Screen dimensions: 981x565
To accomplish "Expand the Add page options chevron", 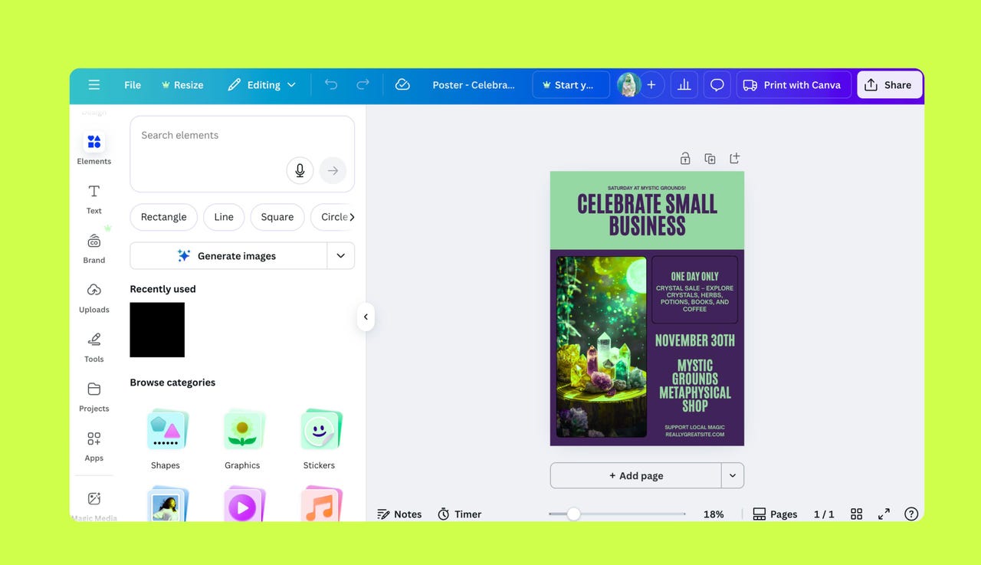I will 732,475.
